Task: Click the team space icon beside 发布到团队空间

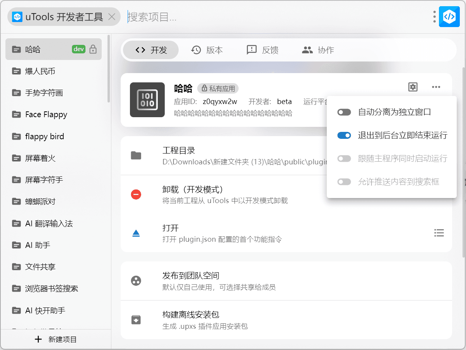Action: click(136, 281)
